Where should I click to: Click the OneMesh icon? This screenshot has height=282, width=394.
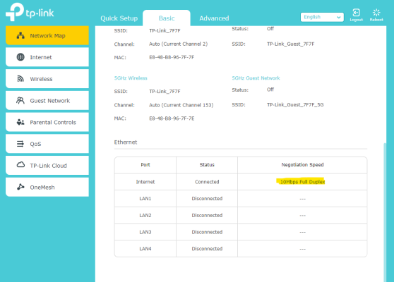point(20,187)
